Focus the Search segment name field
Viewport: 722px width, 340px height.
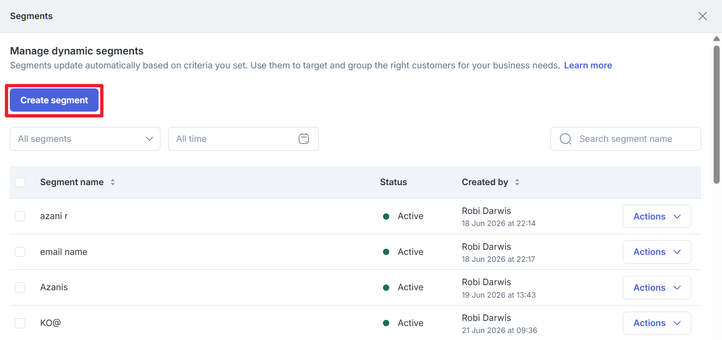[626, 139]
